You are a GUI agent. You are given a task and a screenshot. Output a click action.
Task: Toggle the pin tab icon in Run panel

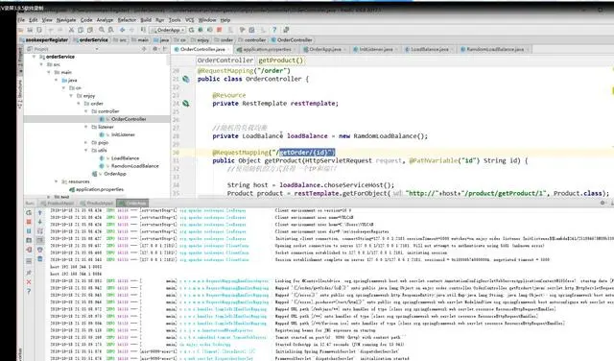pos(29,273)
